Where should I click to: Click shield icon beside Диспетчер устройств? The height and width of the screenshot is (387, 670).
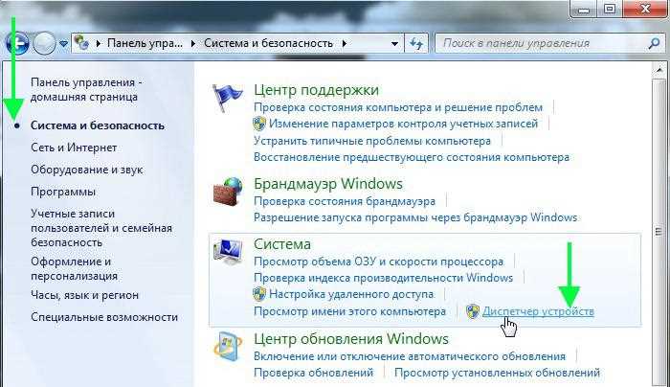tap(473, 311)
